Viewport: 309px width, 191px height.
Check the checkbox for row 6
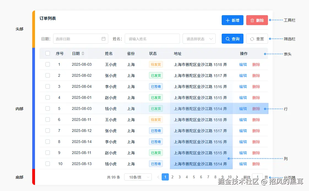47,120
